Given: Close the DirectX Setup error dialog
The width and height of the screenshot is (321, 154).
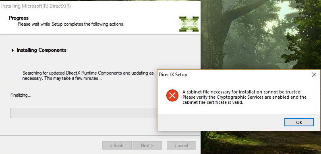Looking at the screenshot, I should click(314, 75).
